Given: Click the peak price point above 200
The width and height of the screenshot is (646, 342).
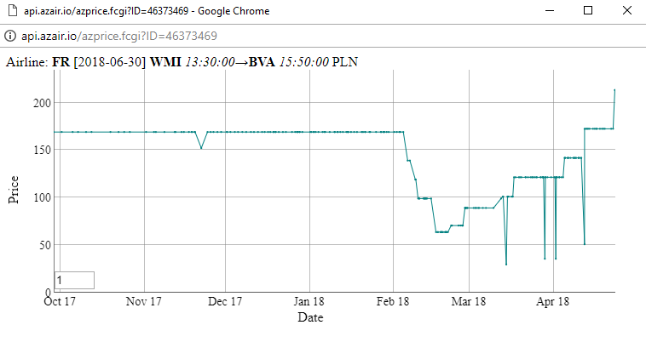Looking at the screenshot, I should 614,90.
